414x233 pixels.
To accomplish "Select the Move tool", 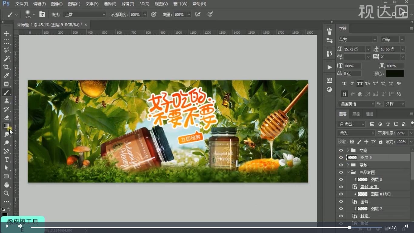I will tap(6, 33).
